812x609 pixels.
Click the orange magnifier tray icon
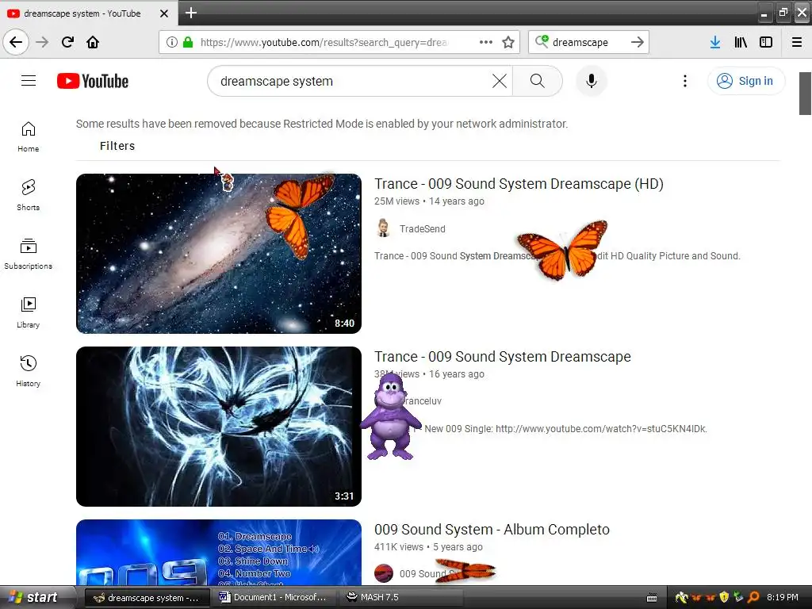point(753,597)
